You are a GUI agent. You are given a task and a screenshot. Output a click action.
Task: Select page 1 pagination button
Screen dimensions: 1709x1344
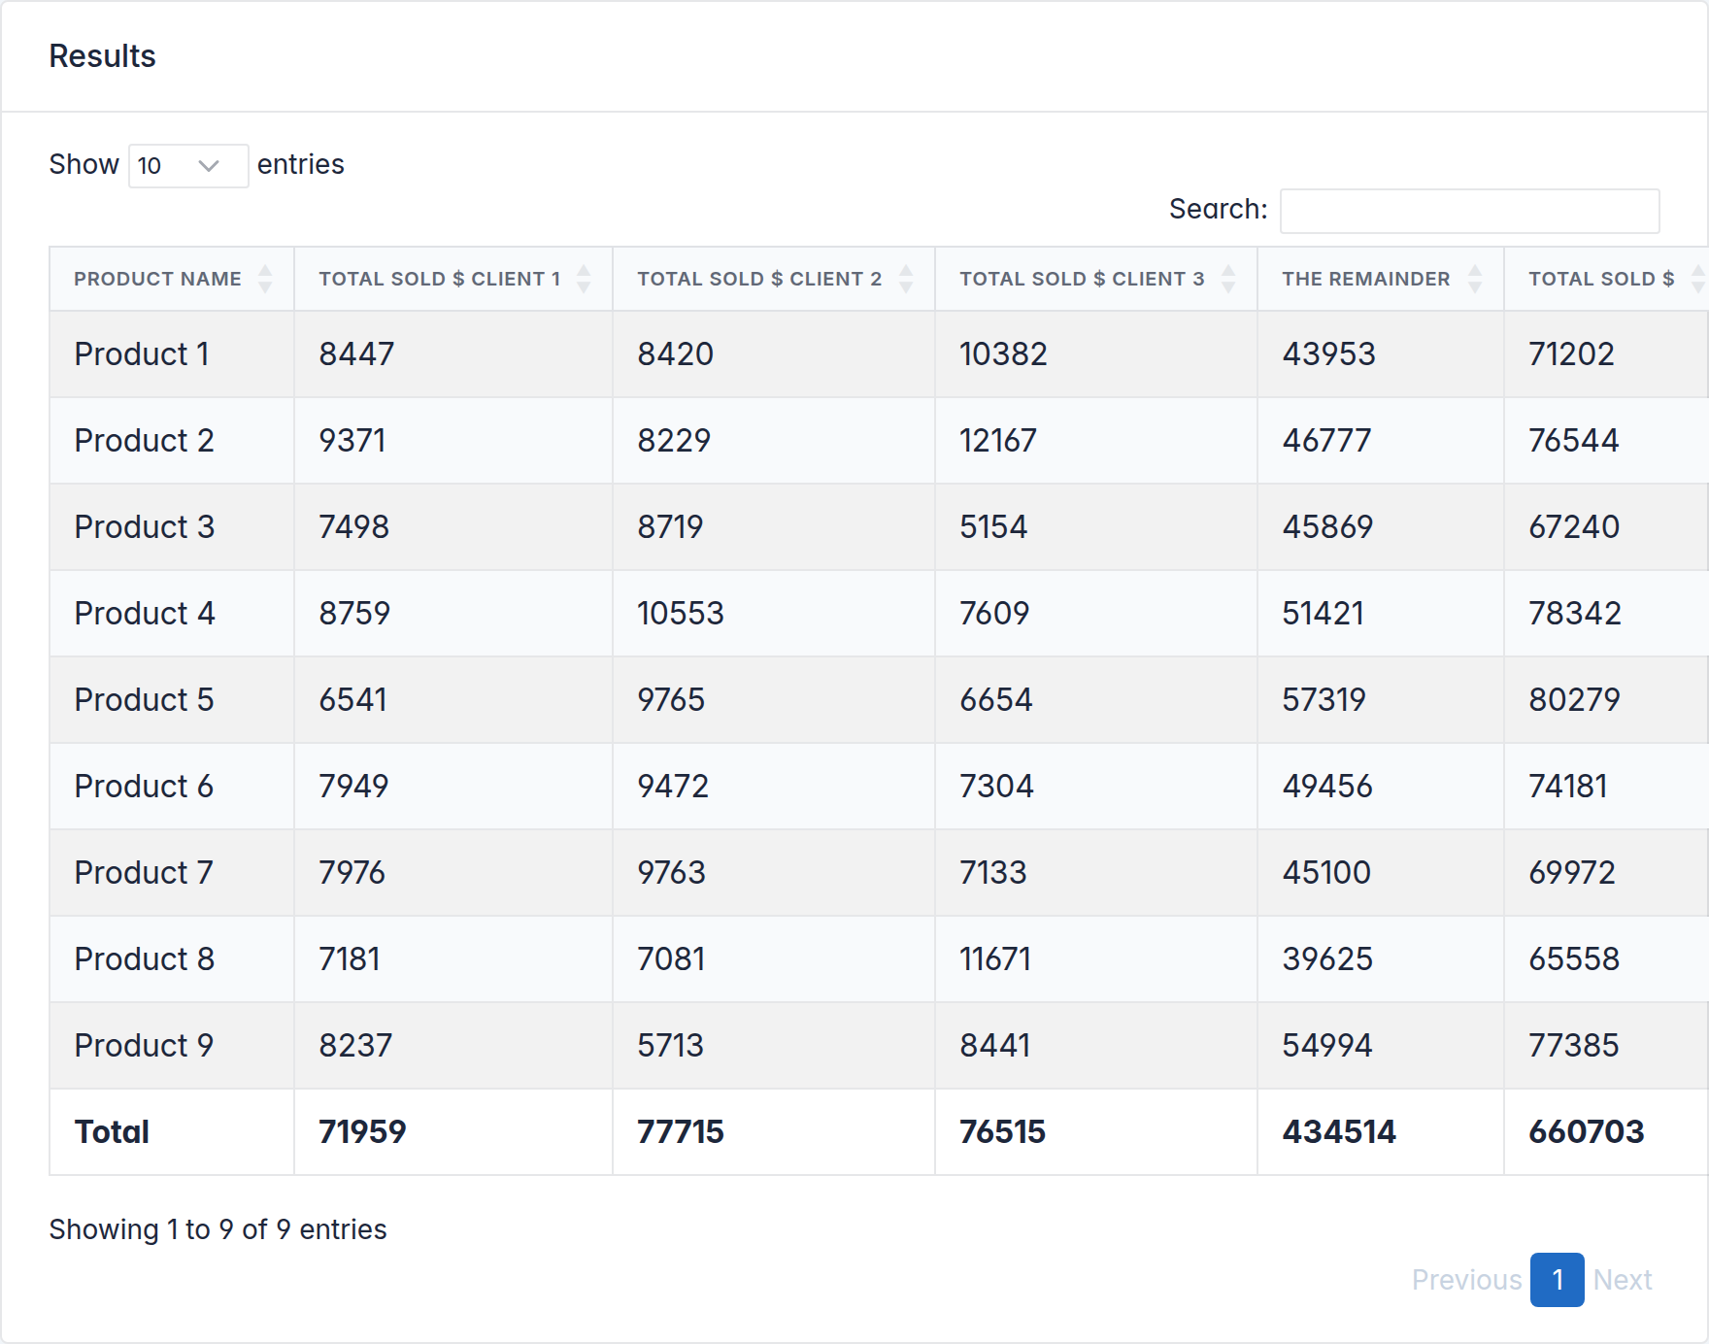tap(1558, 1280)
